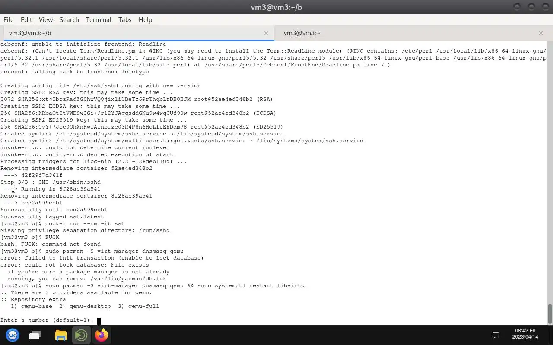
Task: Click the terminal icon in the taskbar
Action: click(x=81, y=335)
